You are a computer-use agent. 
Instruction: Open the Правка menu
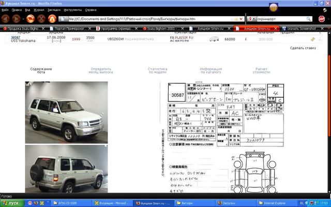pos(17,10)
